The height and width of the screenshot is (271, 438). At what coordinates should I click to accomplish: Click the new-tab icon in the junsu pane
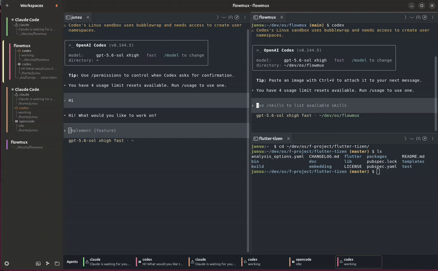230,17
